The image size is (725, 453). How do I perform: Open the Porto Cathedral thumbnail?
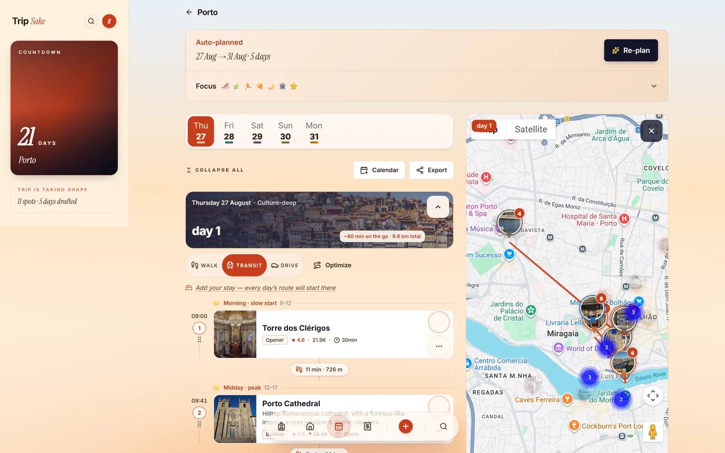pyautogui.click(x=235, y=419)
